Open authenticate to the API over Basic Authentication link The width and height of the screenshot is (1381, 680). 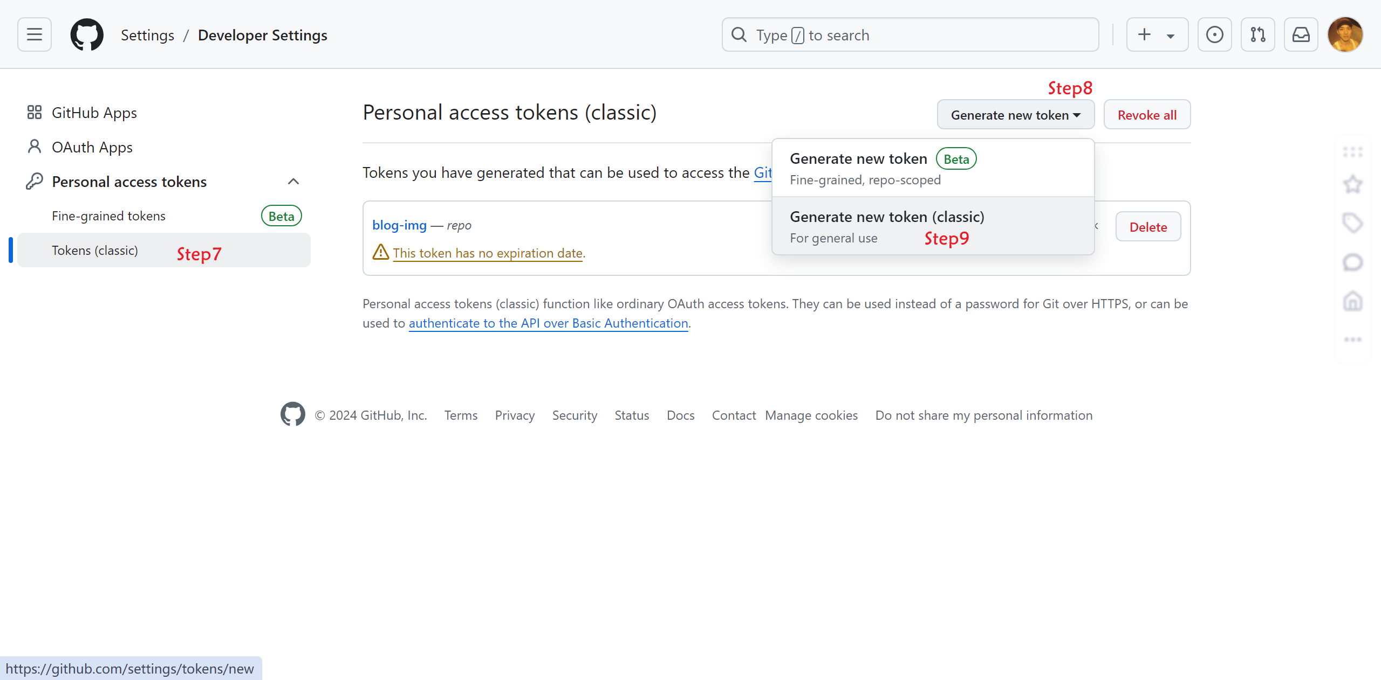548,323
